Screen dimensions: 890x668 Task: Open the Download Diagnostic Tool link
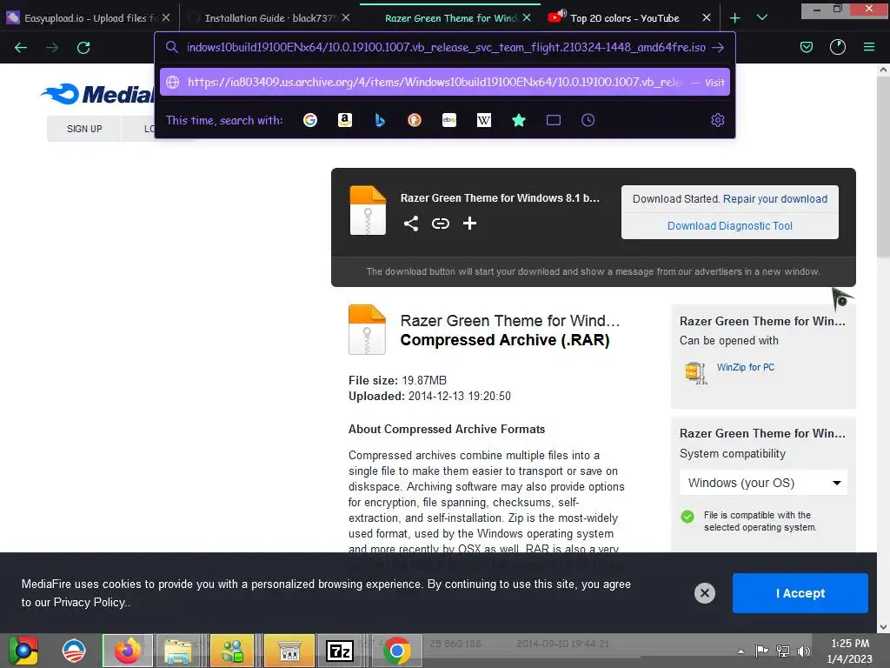point(730,225)
